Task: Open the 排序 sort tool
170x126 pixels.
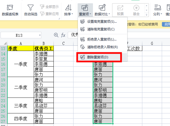Action: (x=69, y=10)
